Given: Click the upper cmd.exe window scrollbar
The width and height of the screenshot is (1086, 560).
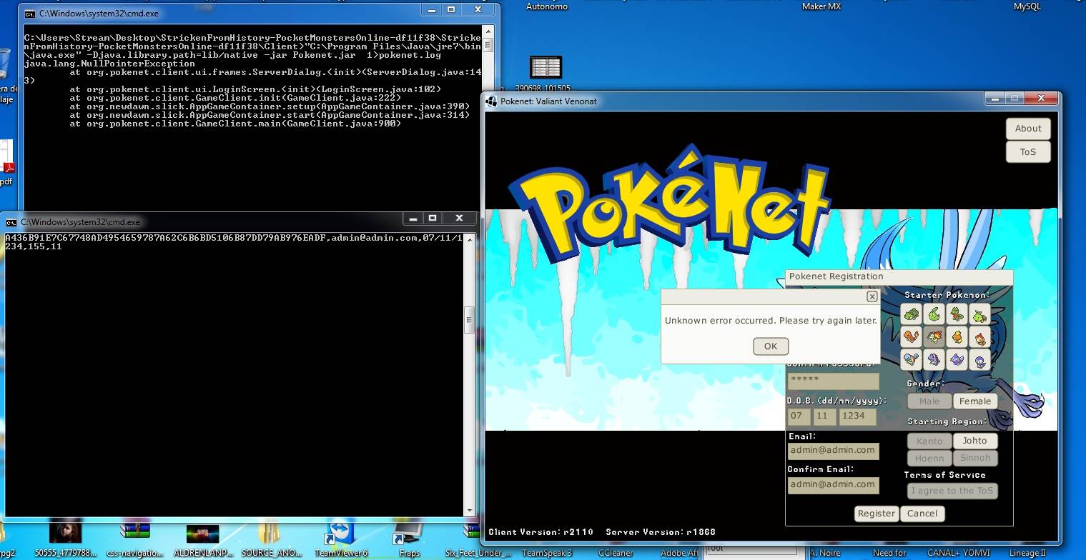Looking at the screenshot, I should click(488, 118).
